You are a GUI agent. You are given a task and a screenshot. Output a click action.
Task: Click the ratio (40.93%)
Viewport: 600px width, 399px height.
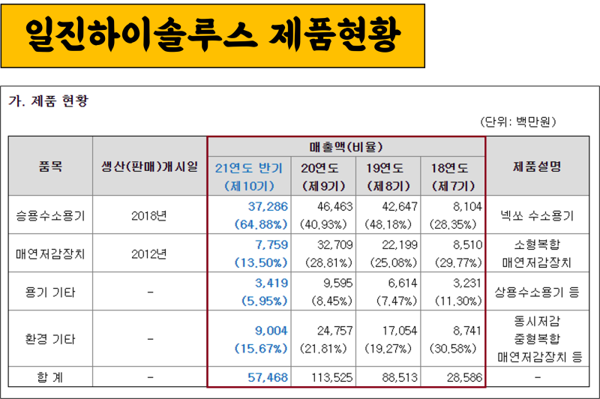[323, 224]
